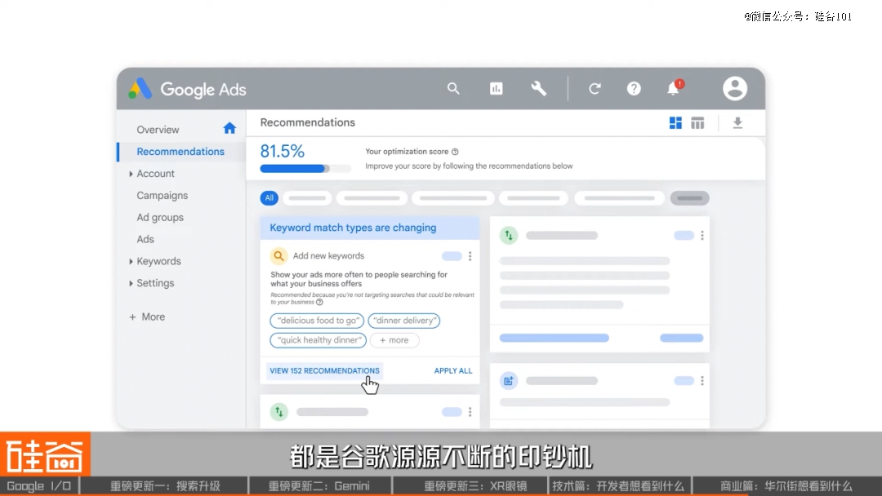
Task: Click green arrows icon on top right card
Action: [x=509, y=236]
